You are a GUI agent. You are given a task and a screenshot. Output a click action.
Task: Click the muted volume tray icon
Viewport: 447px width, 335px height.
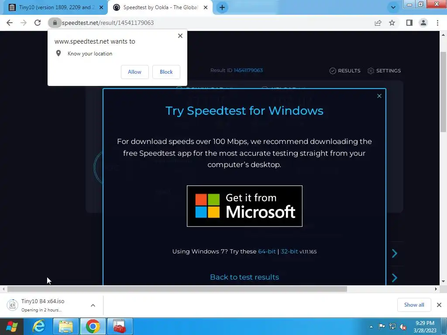(403, 327)
